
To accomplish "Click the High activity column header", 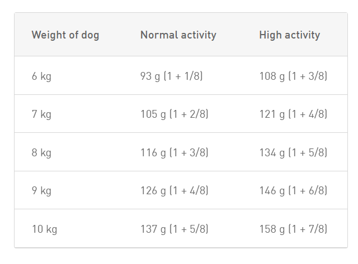I will pyautogui.click(x=290, y=35).
